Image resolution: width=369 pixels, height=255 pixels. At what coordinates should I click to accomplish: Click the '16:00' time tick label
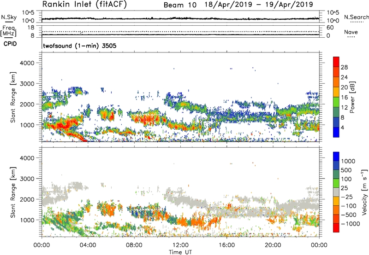[226, 245]
